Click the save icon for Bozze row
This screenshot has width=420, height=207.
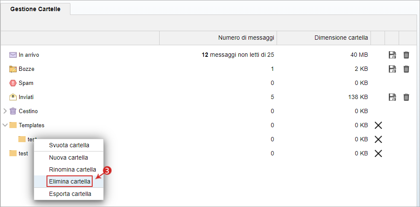(x=392, y=69)
